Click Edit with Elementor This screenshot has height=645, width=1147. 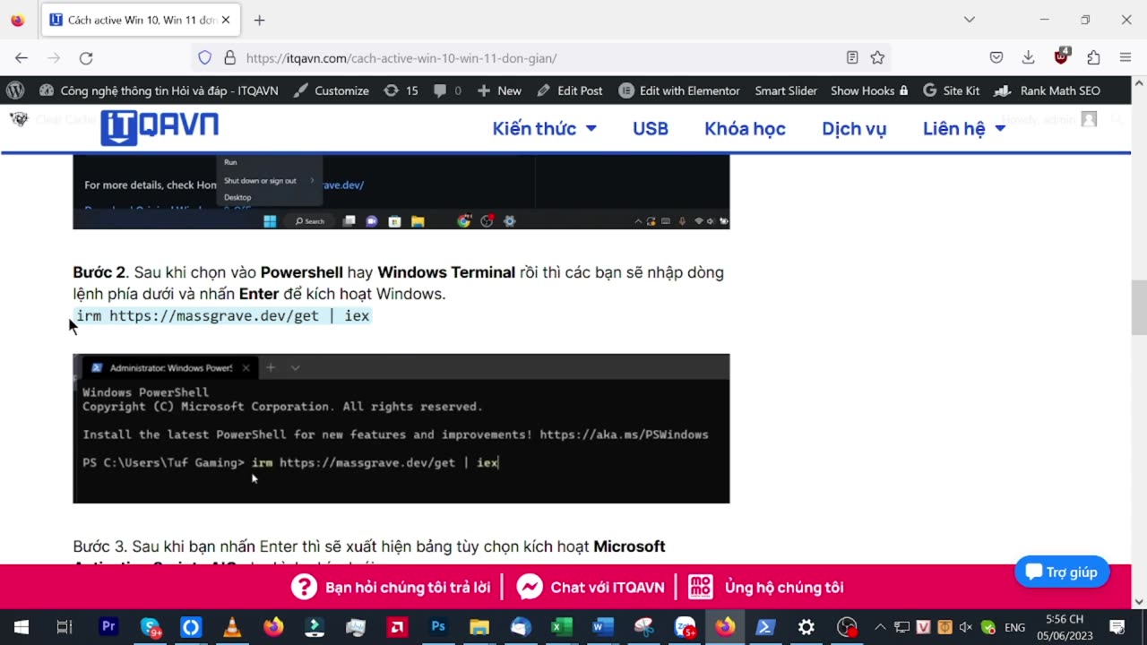pos(679,90)
